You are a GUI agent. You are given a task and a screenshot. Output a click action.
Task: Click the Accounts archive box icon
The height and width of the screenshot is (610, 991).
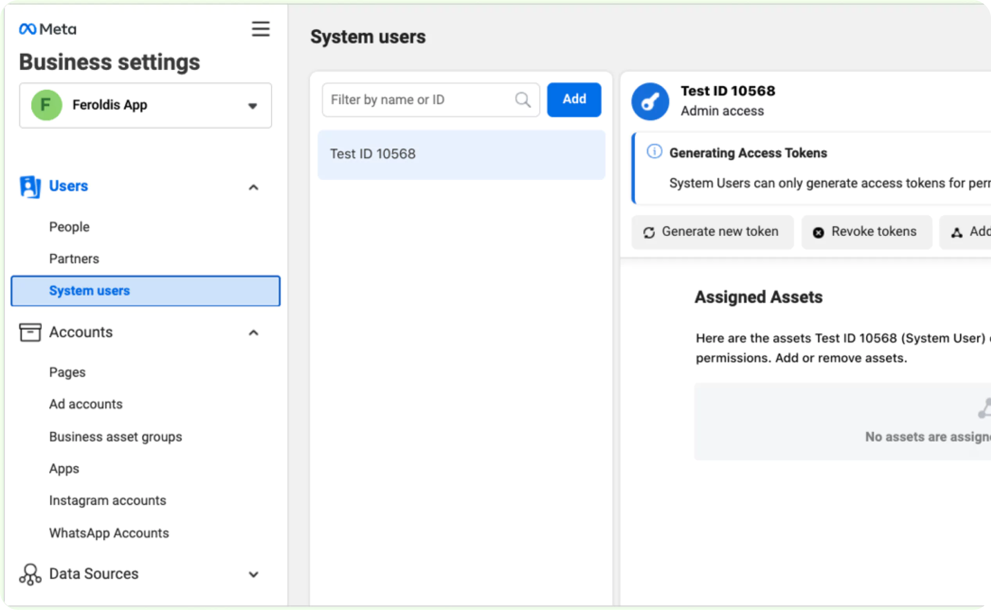30,332
